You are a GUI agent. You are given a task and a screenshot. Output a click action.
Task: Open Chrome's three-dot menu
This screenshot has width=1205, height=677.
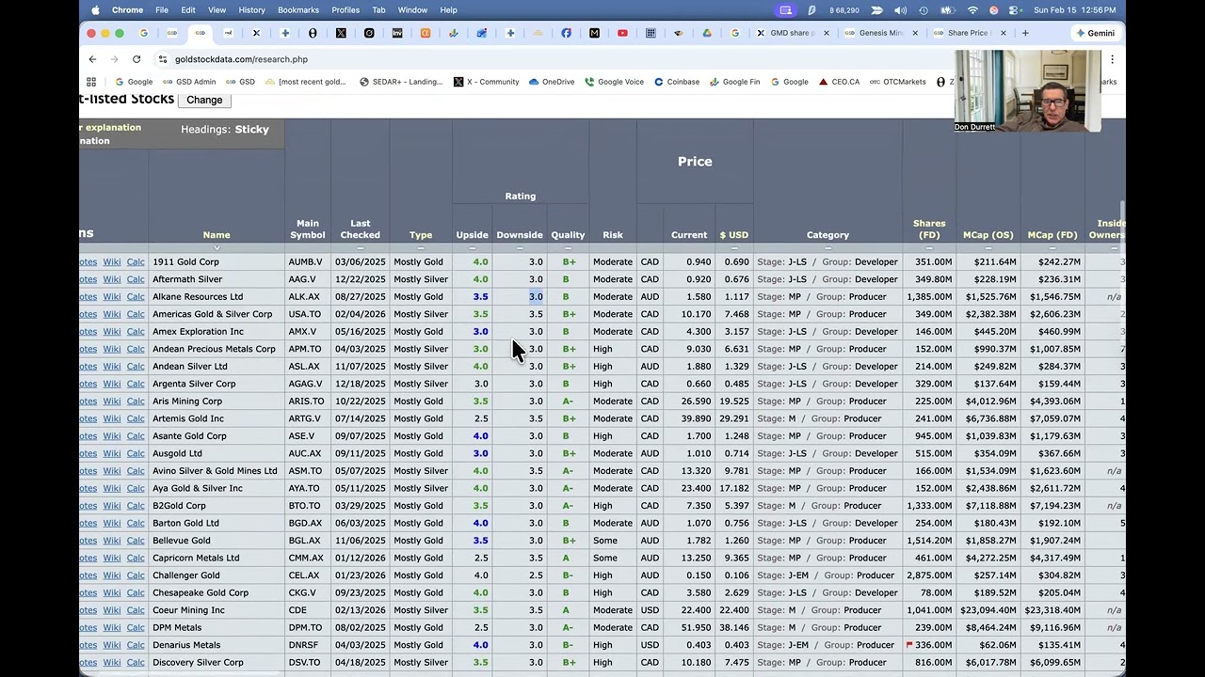[1112, 59]
